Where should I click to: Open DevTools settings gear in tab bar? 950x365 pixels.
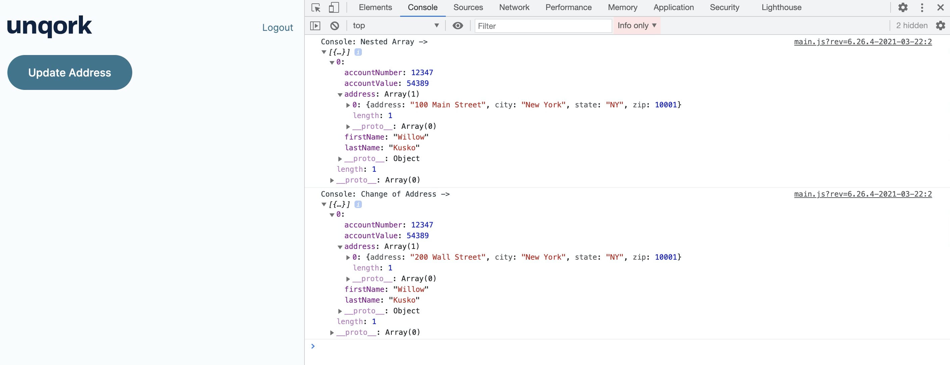point(903,7)
